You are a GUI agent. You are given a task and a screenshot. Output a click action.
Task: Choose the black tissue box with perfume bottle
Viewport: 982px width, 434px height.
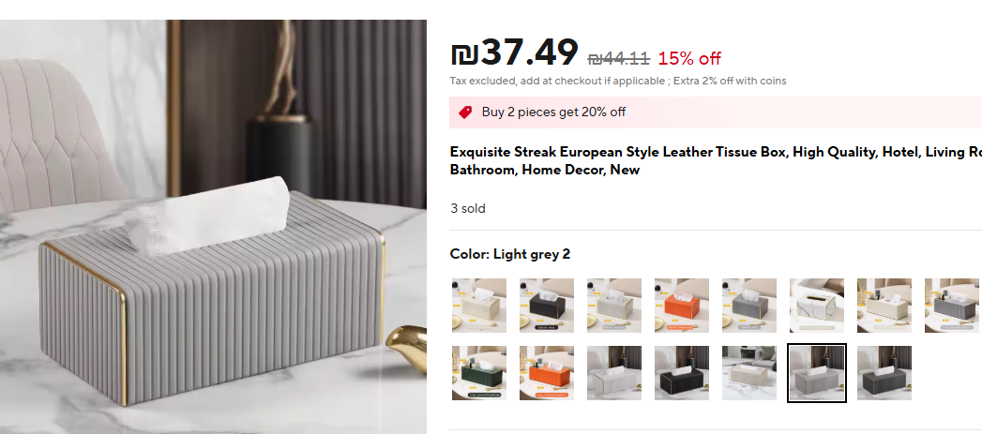547,306
